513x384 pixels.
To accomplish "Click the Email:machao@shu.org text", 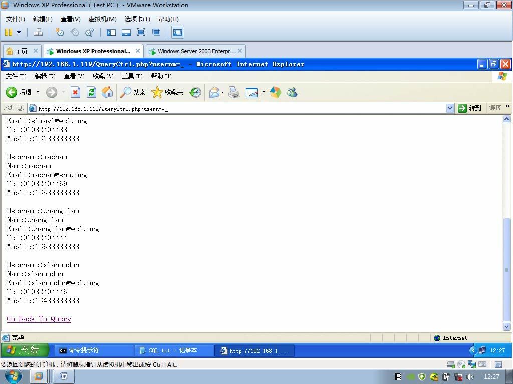I will pyautogui.click(x=47, y=175).
